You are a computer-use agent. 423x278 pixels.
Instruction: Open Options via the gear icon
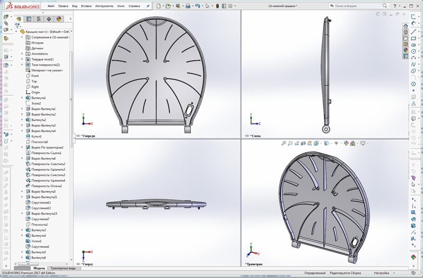(x=231, y=6)
